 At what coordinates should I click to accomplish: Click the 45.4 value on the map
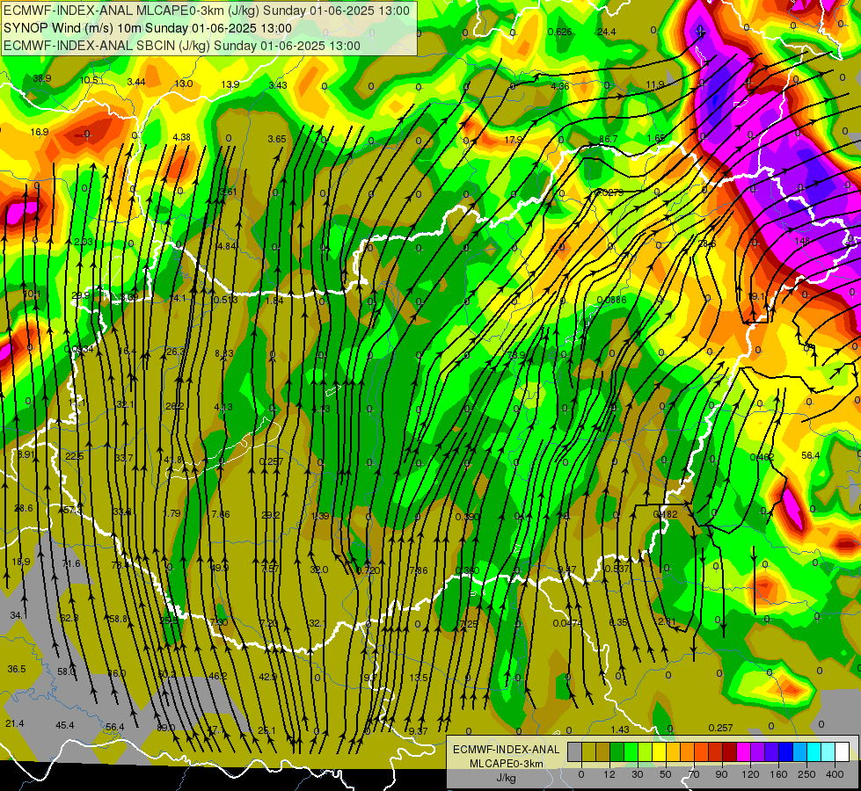65,725
